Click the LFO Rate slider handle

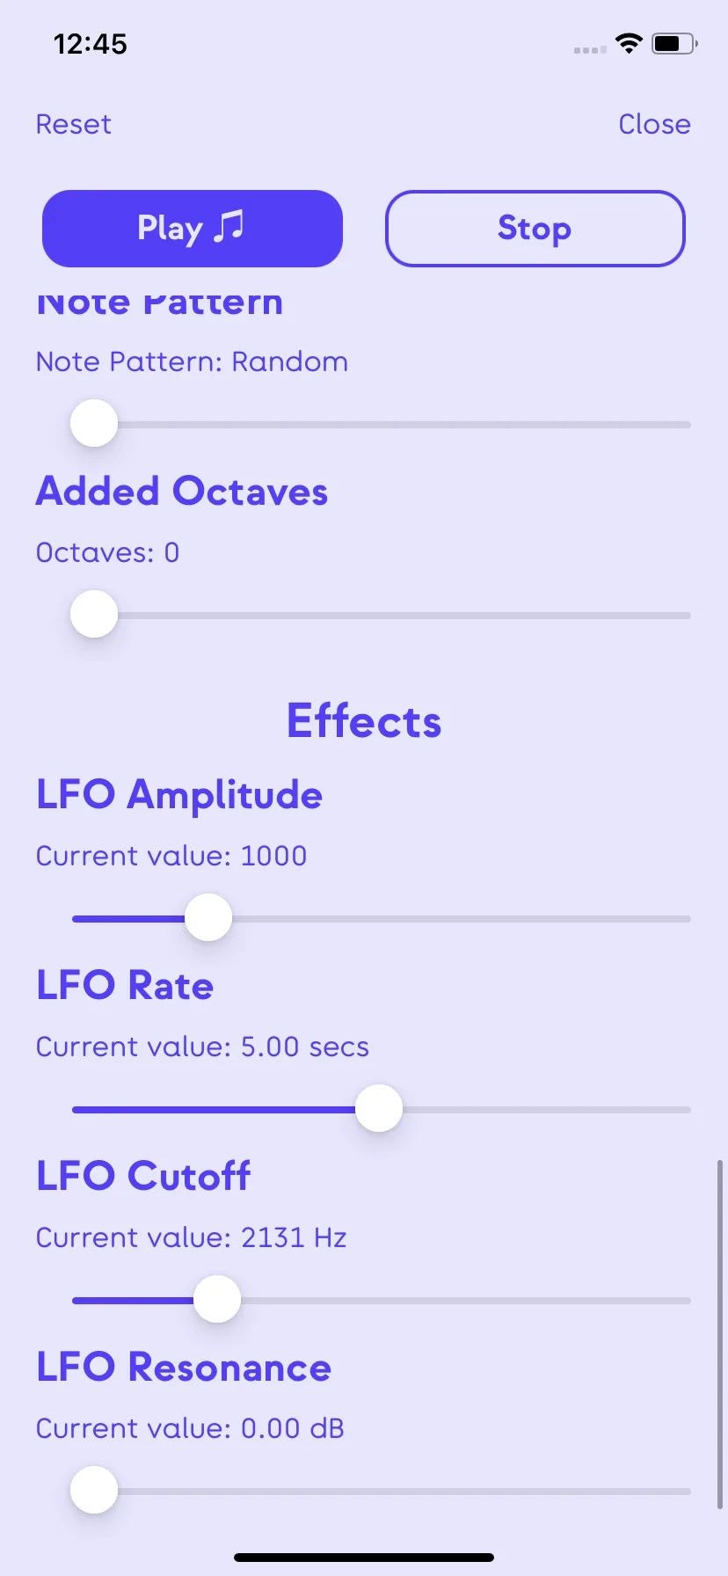pyautogui.click(x=379, y=1109)
